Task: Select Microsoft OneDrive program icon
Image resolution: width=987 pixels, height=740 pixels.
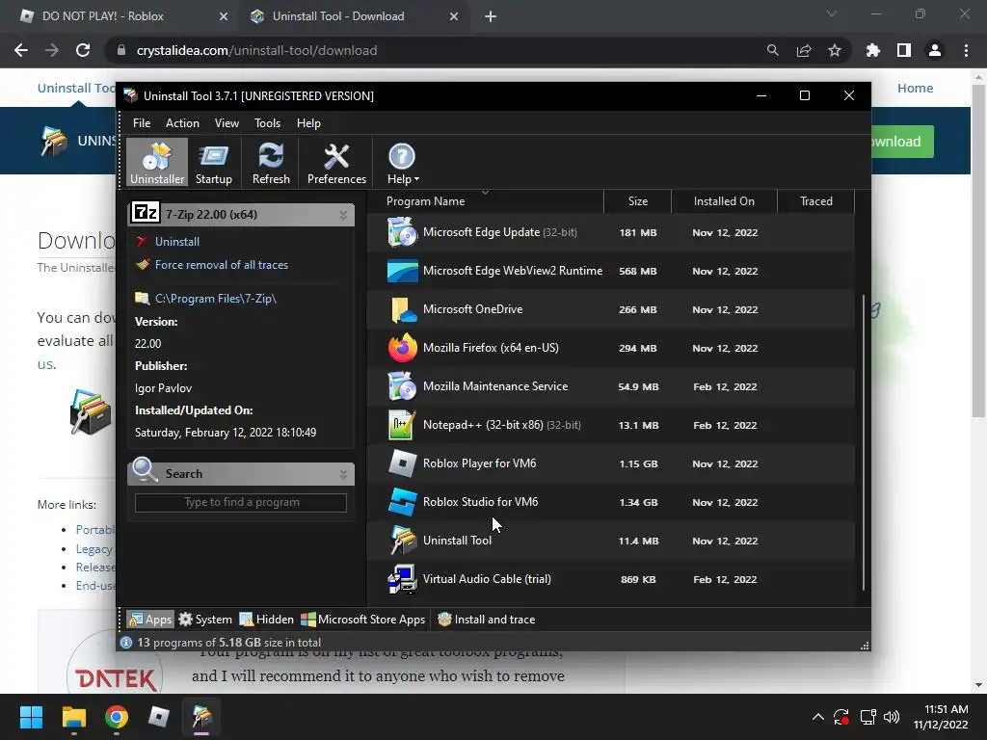Action: 402,309
